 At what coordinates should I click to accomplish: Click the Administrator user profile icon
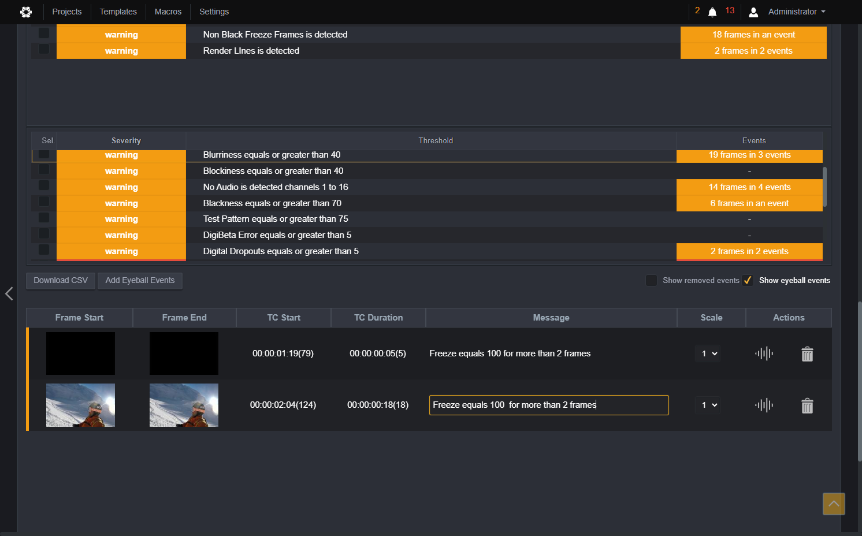click(x=753, y=12)
